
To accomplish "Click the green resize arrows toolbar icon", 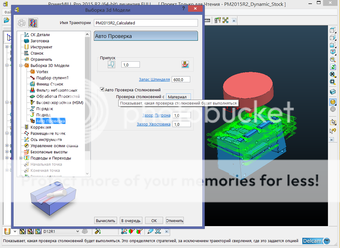I will coord(225,20).
